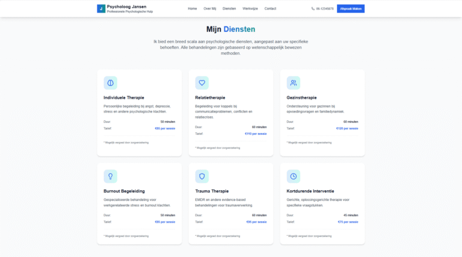Click the clock icon on Kortdurende Interventie card
This screenshot has width=462, height=257.
[x=293, y=176]
